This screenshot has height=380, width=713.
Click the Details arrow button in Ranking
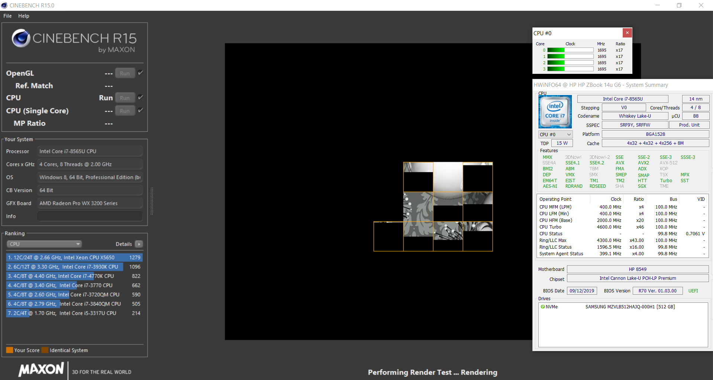point(139,244)
